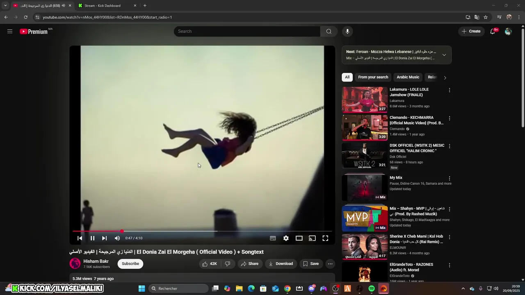Reload the current page
The height and width of the screenshot is (295, 525).
point(25,17)
